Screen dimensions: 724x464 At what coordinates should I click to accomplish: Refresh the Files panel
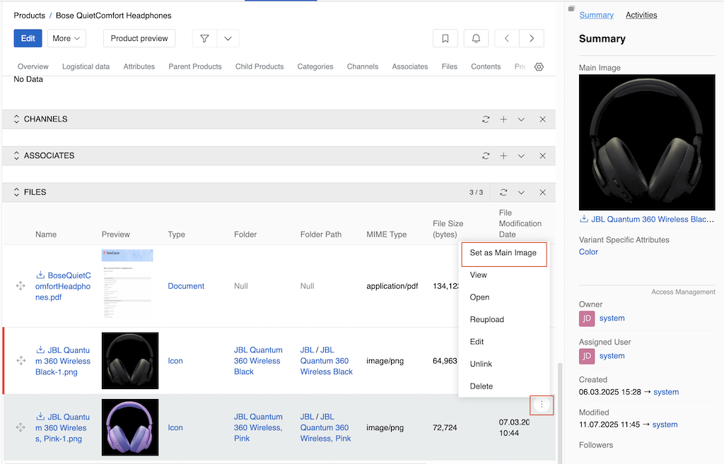[503, 192]
